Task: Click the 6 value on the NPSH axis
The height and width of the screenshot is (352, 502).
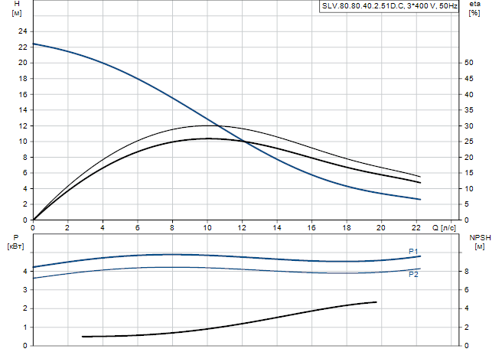Action: (467, 289)
